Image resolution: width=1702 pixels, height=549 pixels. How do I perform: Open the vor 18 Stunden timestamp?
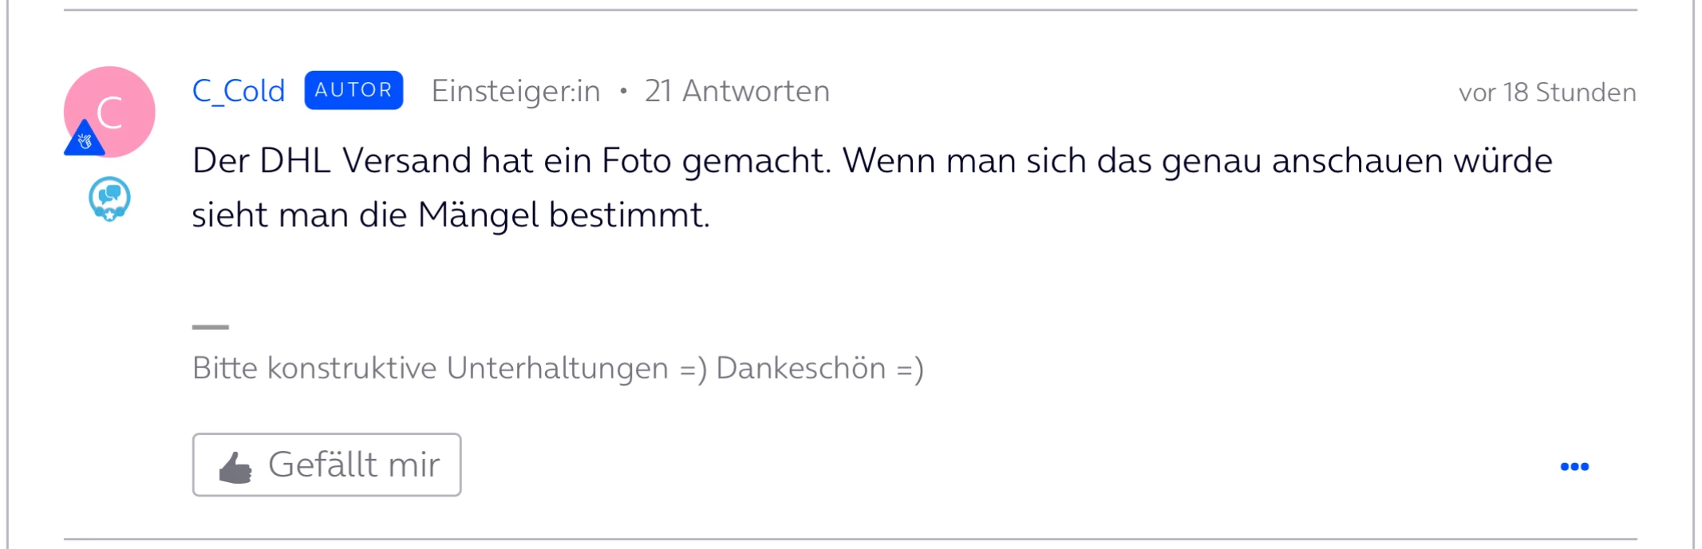1546,92
